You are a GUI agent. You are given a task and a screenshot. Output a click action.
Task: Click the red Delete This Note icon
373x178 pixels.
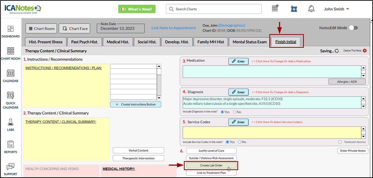point(365,50)
